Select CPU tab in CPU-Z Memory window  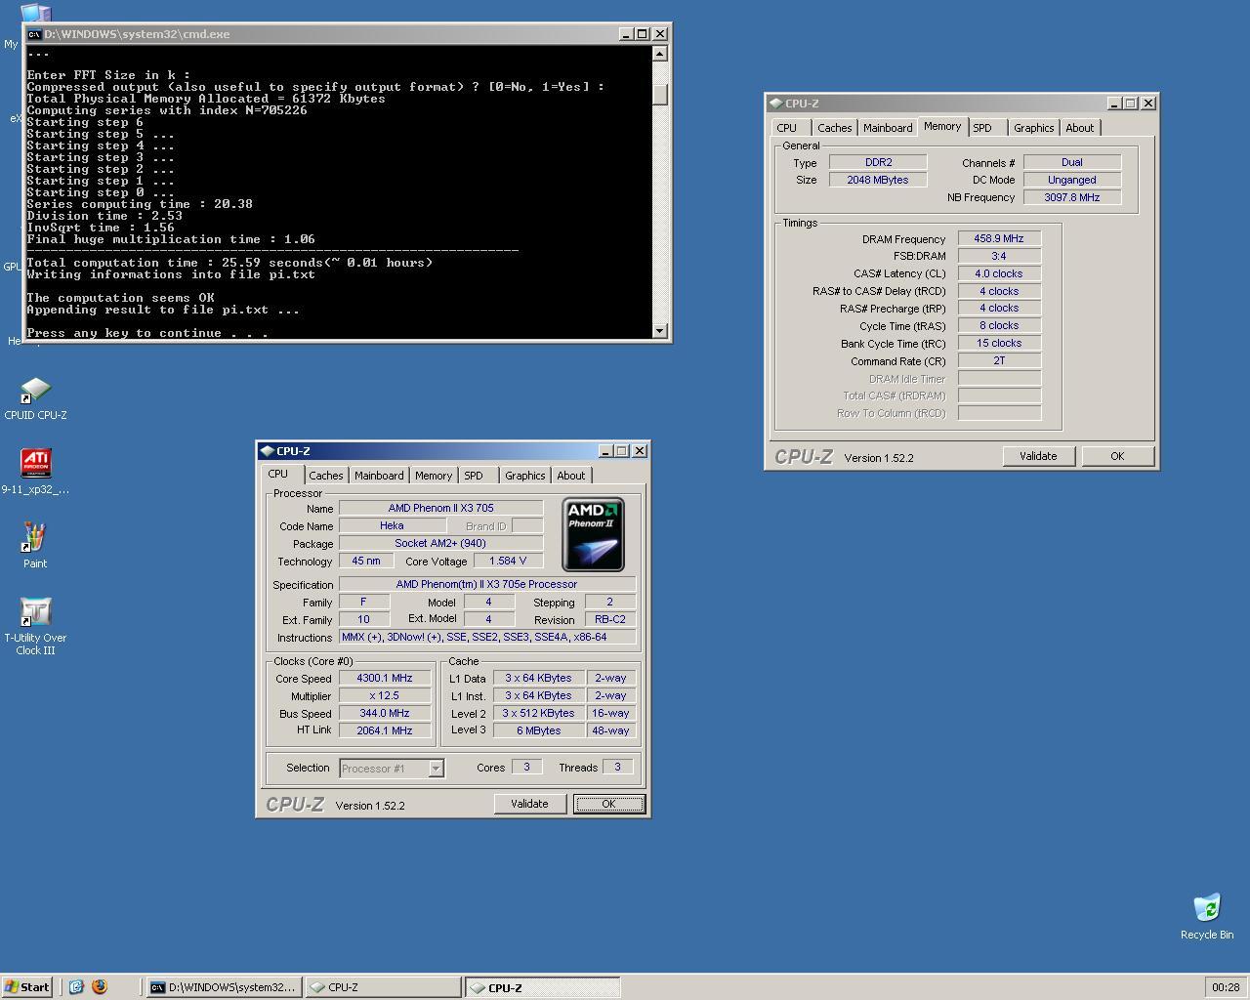pos(787,128)
